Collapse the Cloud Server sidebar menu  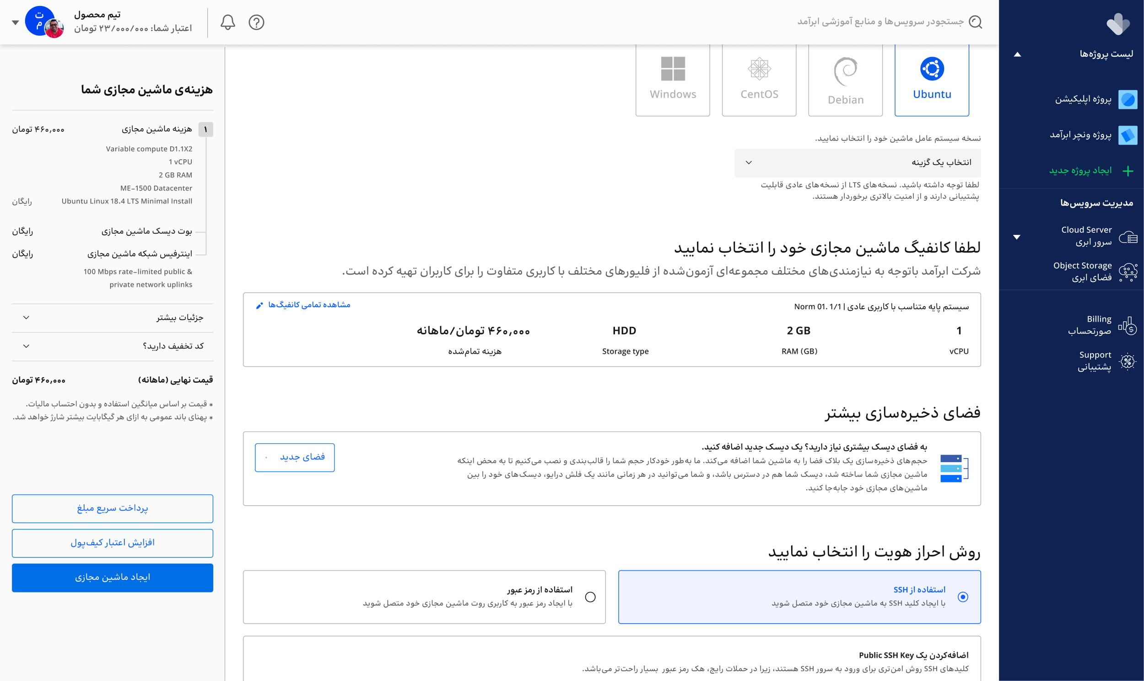(x=1016, y=237)
